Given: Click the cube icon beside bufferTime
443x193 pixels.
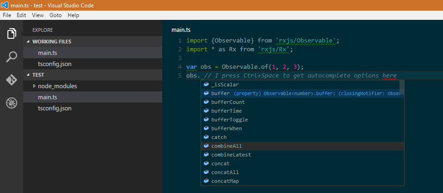Looking at the screenshot, I should click(206, 111).
